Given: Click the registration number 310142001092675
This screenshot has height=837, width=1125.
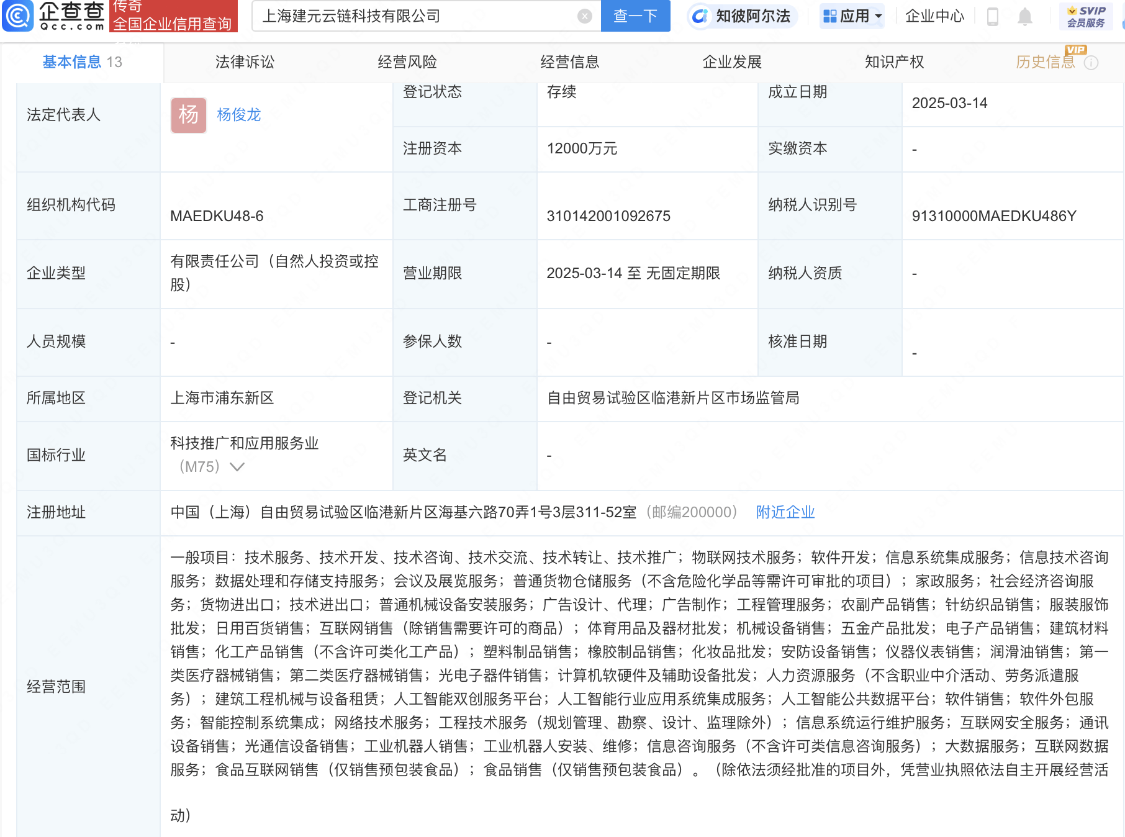Looking at the screenshot, I should pos(608,216).
